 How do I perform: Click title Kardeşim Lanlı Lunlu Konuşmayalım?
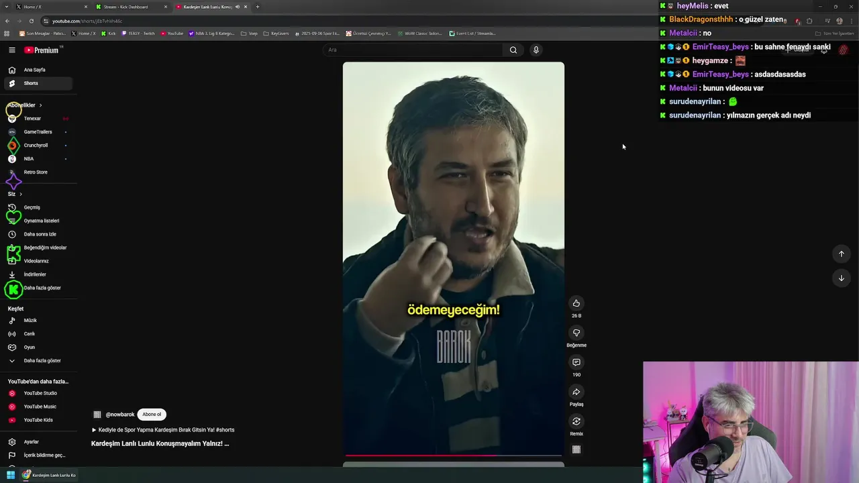pos(160,443)
